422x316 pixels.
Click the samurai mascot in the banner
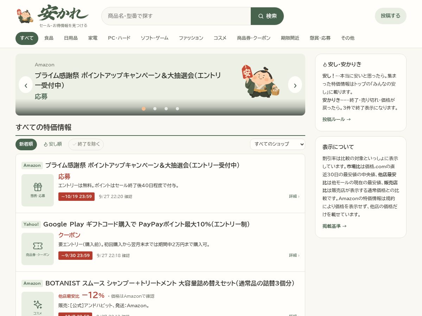tap(261, 81)
